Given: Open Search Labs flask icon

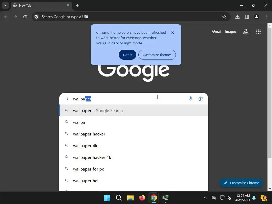Looking at the screenshot, I should click(x=246, y=32).
